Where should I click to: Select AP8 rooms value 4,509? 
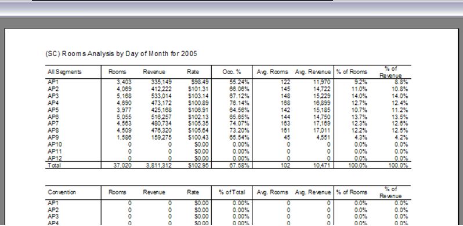(124, 130)
